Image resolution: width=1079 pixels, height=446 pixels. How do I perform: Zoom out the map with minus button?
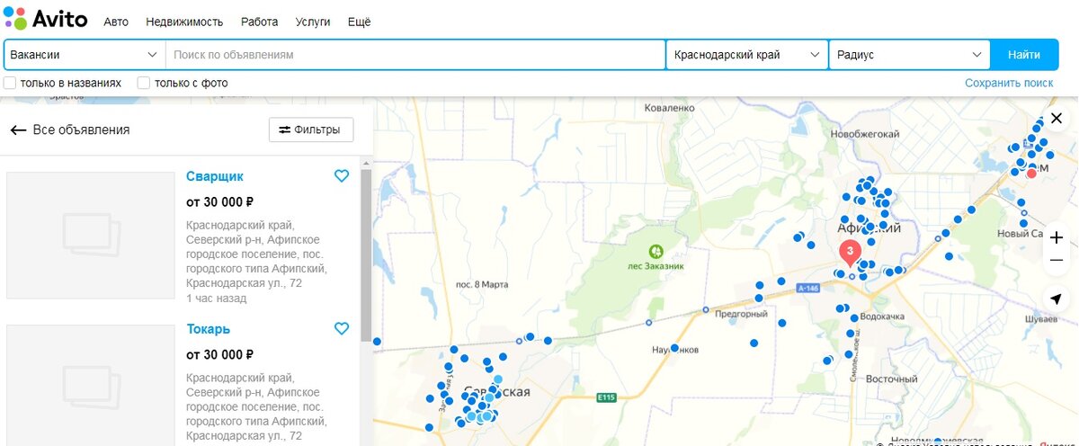click(1057, 260)
